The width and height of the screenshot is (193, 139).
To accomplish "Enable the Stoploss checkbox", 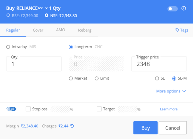I will [28, 109].
